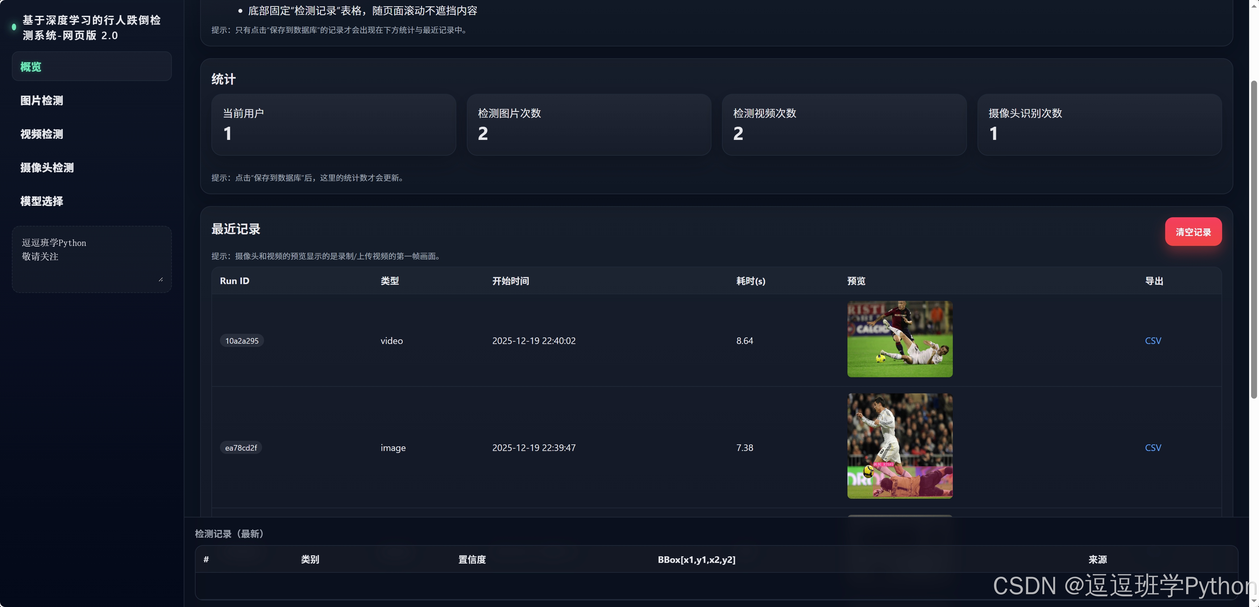
Task: Click the red 清空记录 button
Action: pyautogui.click(x=1193, y=232)
